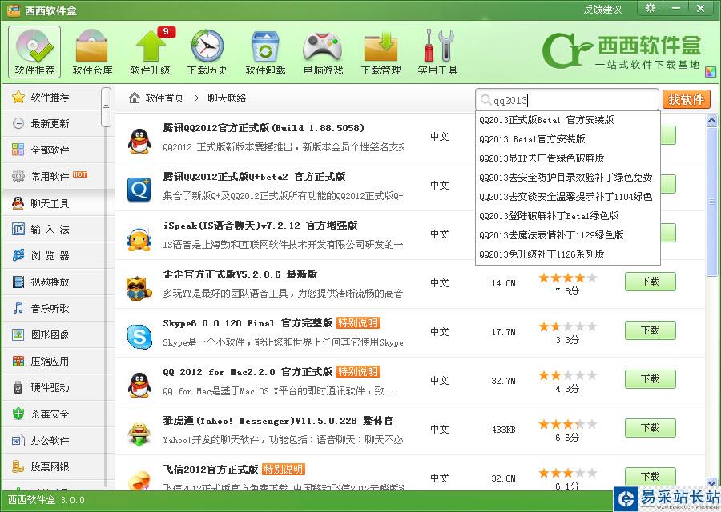Click the 反馈建议 feedback link
721x512 pixels.
click(602, 9)
